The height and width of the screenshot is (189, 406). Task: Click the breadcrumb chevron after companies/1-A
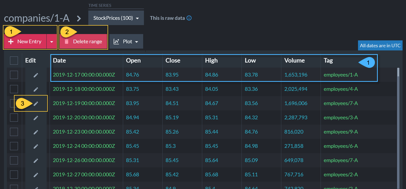pyautogui.click(x=79, y=18)
